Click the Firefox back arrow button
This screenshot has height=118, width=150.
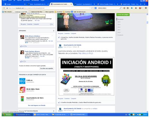[x=4, y=8]
